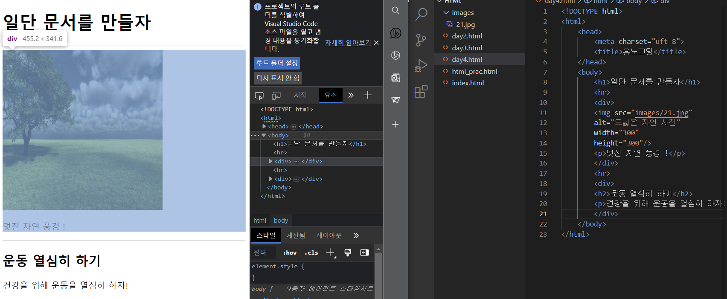
Task: Select the h1 element line in DOM tree
Action: (320, 144)
